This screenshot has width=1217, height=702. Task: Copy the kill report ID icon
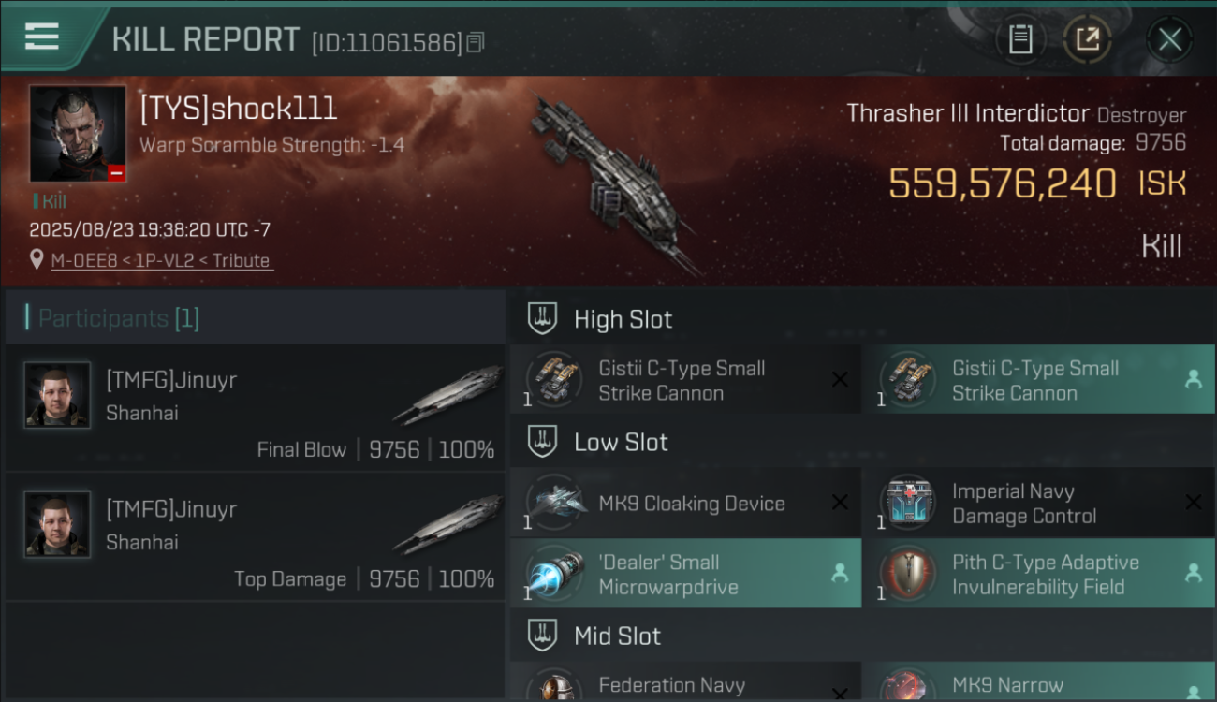(476, 42)
